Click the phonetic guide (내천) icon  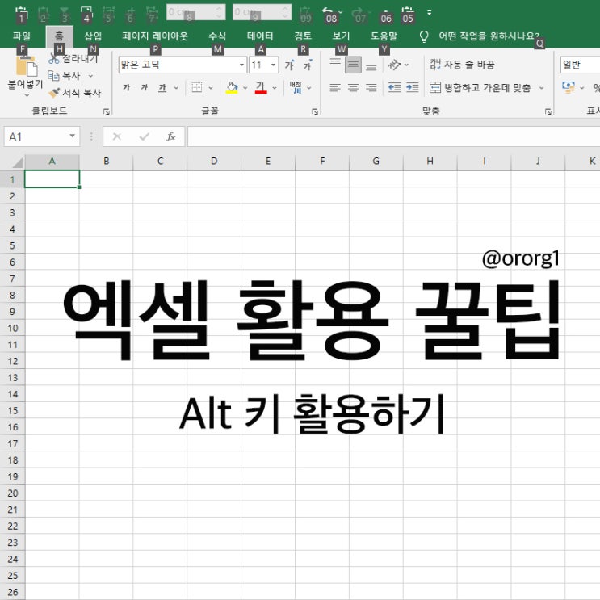pos(296,88)
